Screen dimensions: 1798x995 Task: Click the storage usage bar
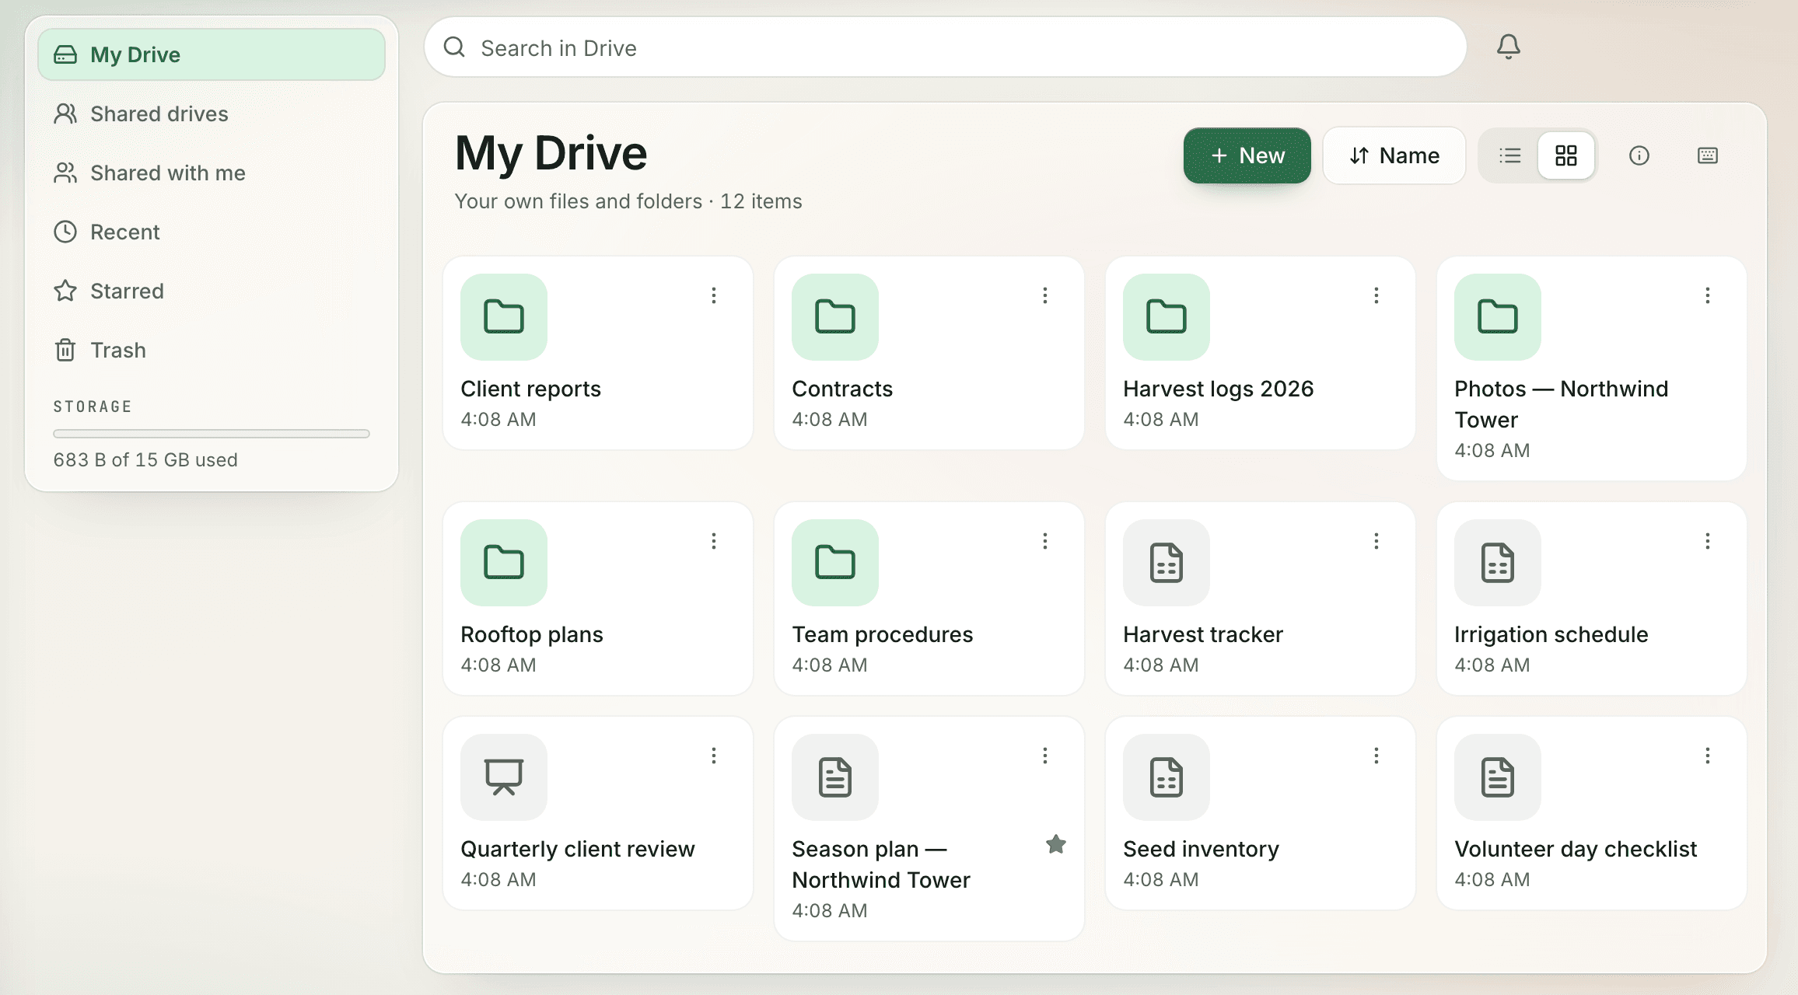(212, 434)
